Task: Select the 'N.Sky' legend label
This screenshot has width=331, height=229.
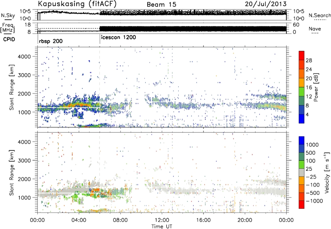Action: (x=8, y=15)
